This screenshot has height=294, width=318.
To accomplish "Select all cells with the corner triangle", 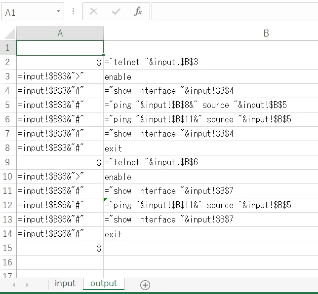I will point(9,34).
